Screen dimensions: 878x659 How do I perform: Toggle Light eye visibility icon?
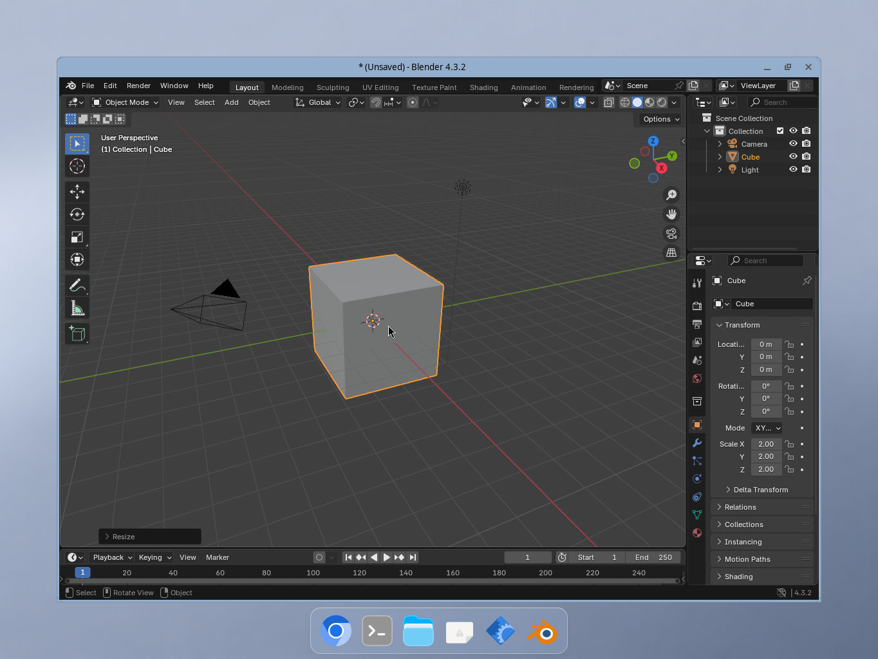[793, 169]
